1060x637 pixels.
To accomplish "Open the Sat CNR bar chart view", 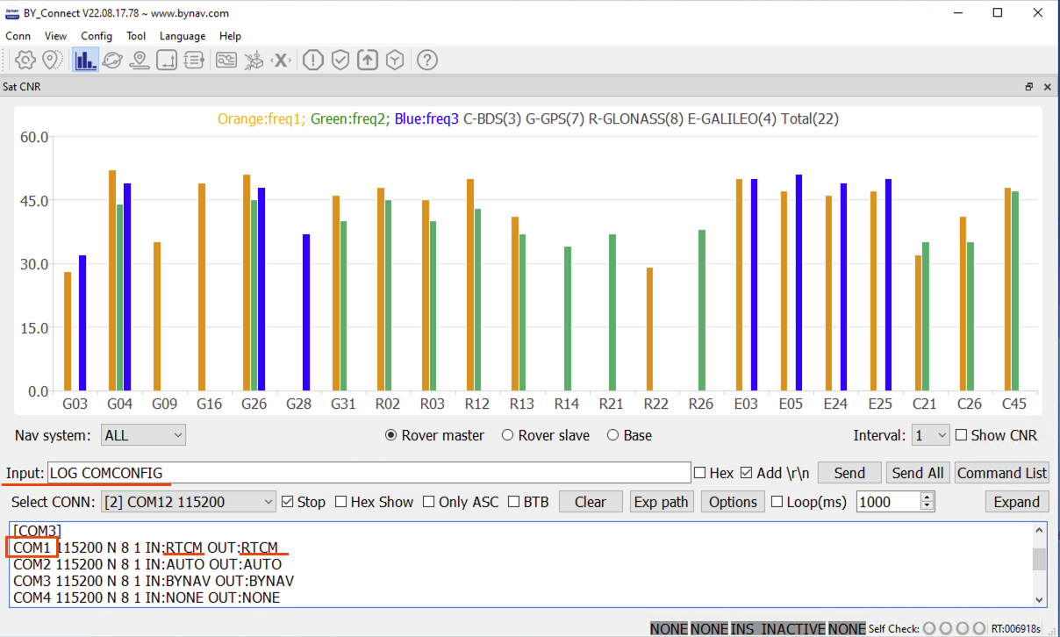I will coord(85,60).
